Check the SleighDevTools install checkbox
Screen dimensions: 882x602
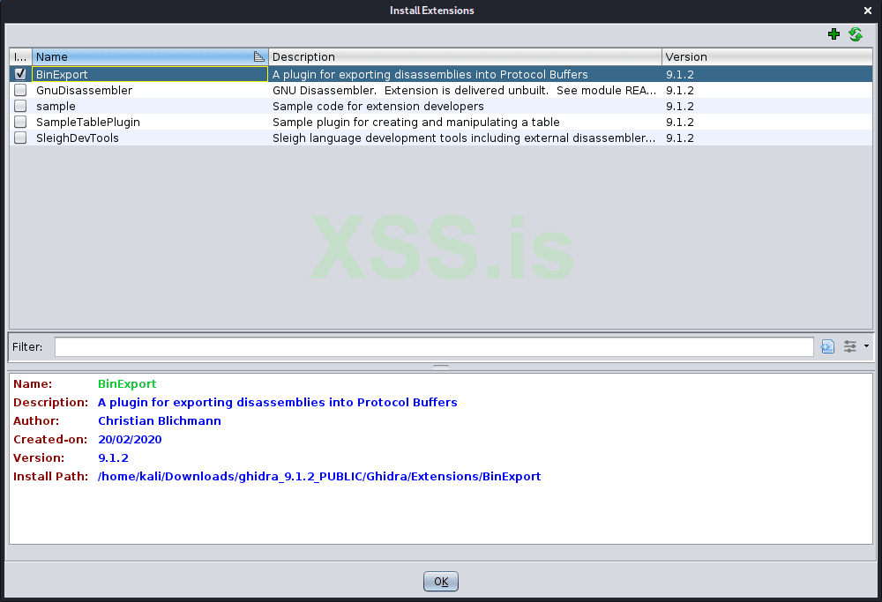[20, 137]
